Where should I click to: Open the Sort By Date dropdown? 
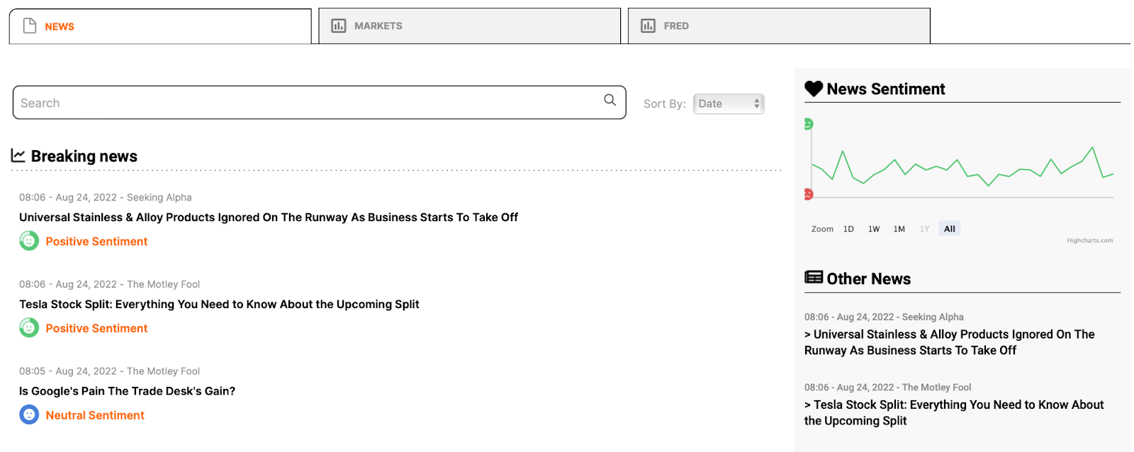pyautogui.click(x=728, y=103)
